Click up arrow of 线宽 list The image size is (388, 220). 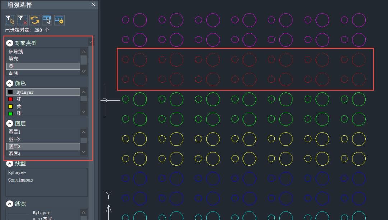click(84, 212)
